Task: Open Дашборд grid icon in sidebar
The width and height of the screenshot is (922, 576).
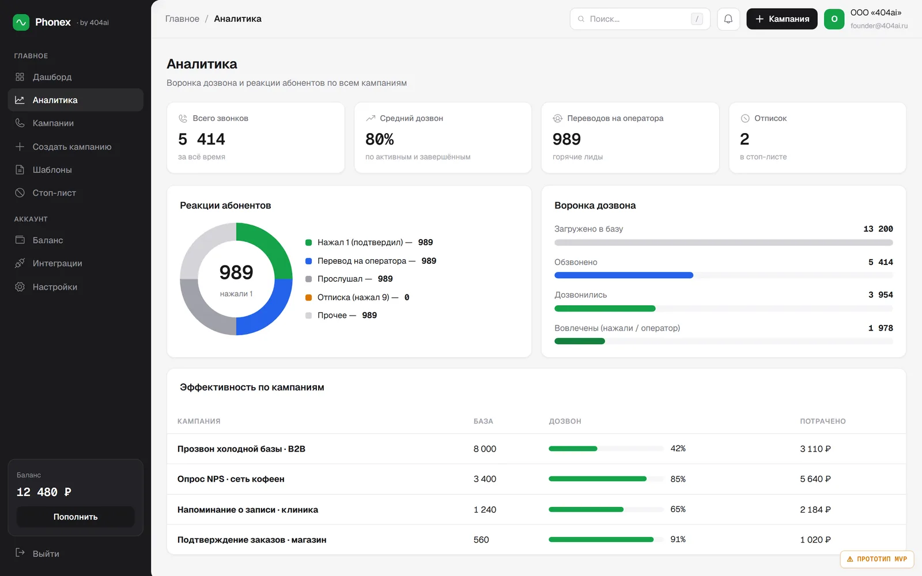Action: click(x=20, y=77)
